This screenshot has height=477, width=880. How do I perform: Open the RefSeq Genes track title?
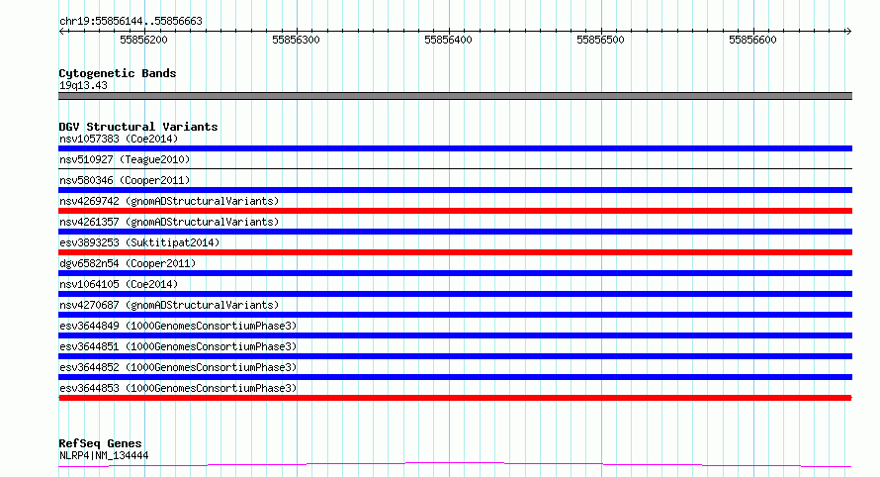tap(100, 443)
